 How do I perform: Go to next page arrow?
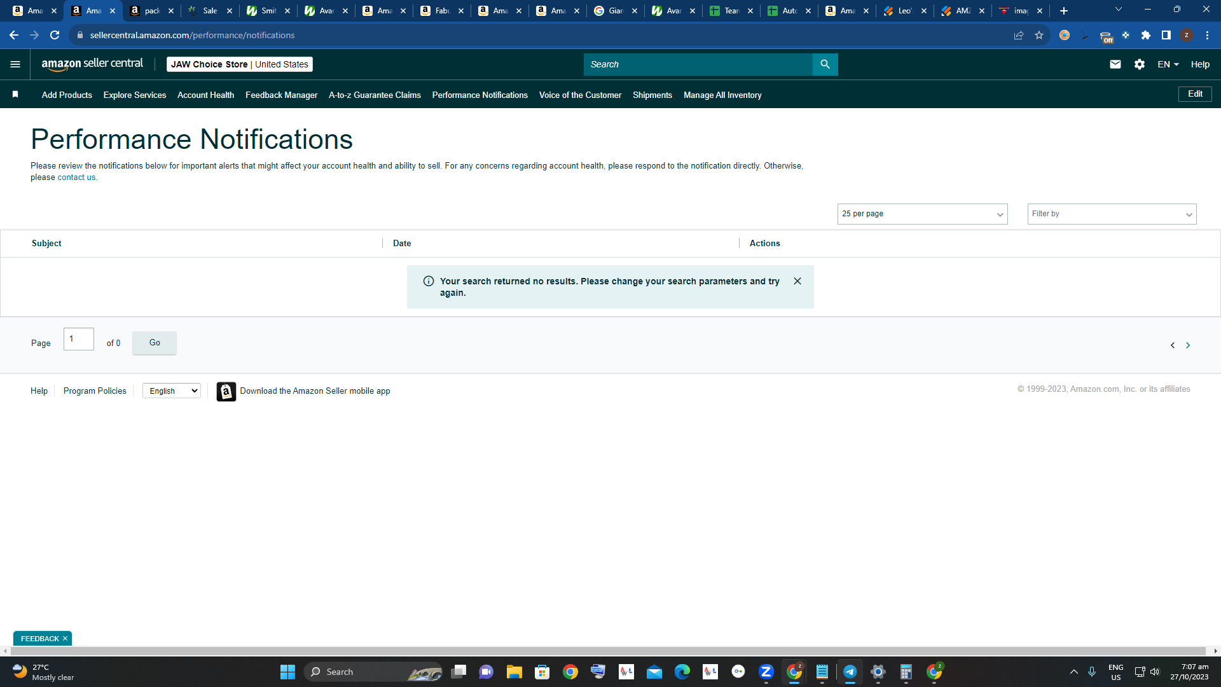(x=1188, y=345)
